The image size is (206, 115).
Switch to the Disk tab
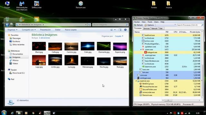[x=161, y=28]
